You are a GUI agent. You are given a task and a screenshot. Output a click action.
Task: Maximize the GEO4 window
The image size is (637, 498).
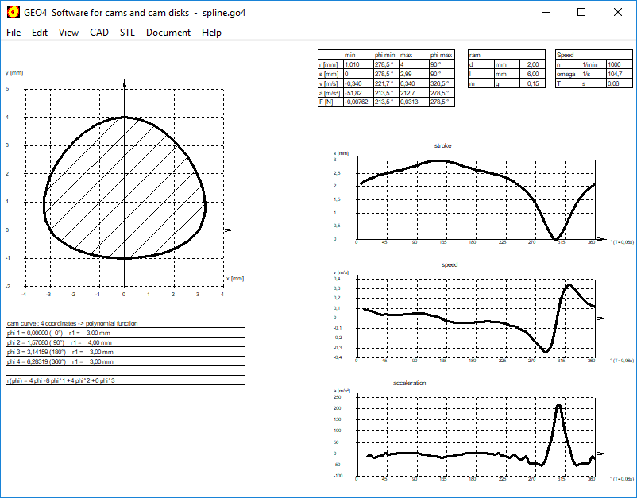[x=581, y=12]
